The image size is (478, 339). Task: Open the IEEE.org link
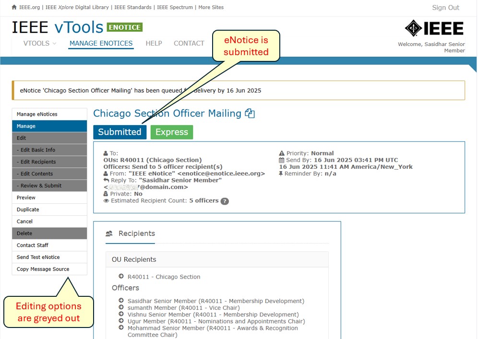click(30, 7)
